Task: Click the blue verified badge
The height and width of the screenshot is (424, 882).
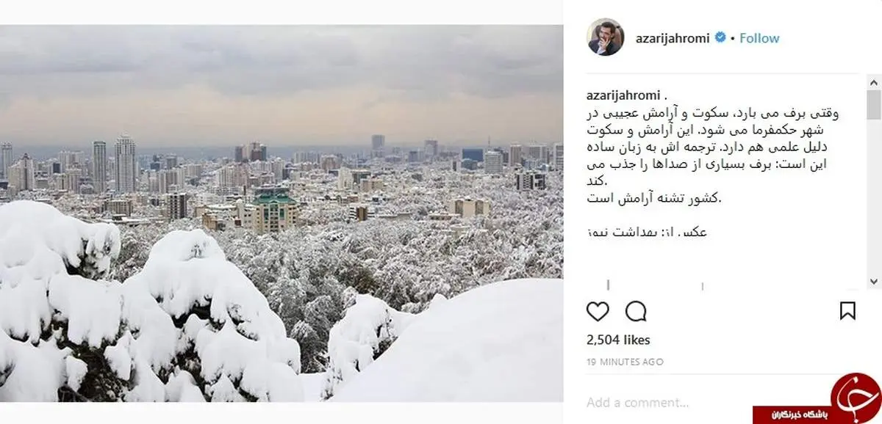Action: (x=721, y=38)
